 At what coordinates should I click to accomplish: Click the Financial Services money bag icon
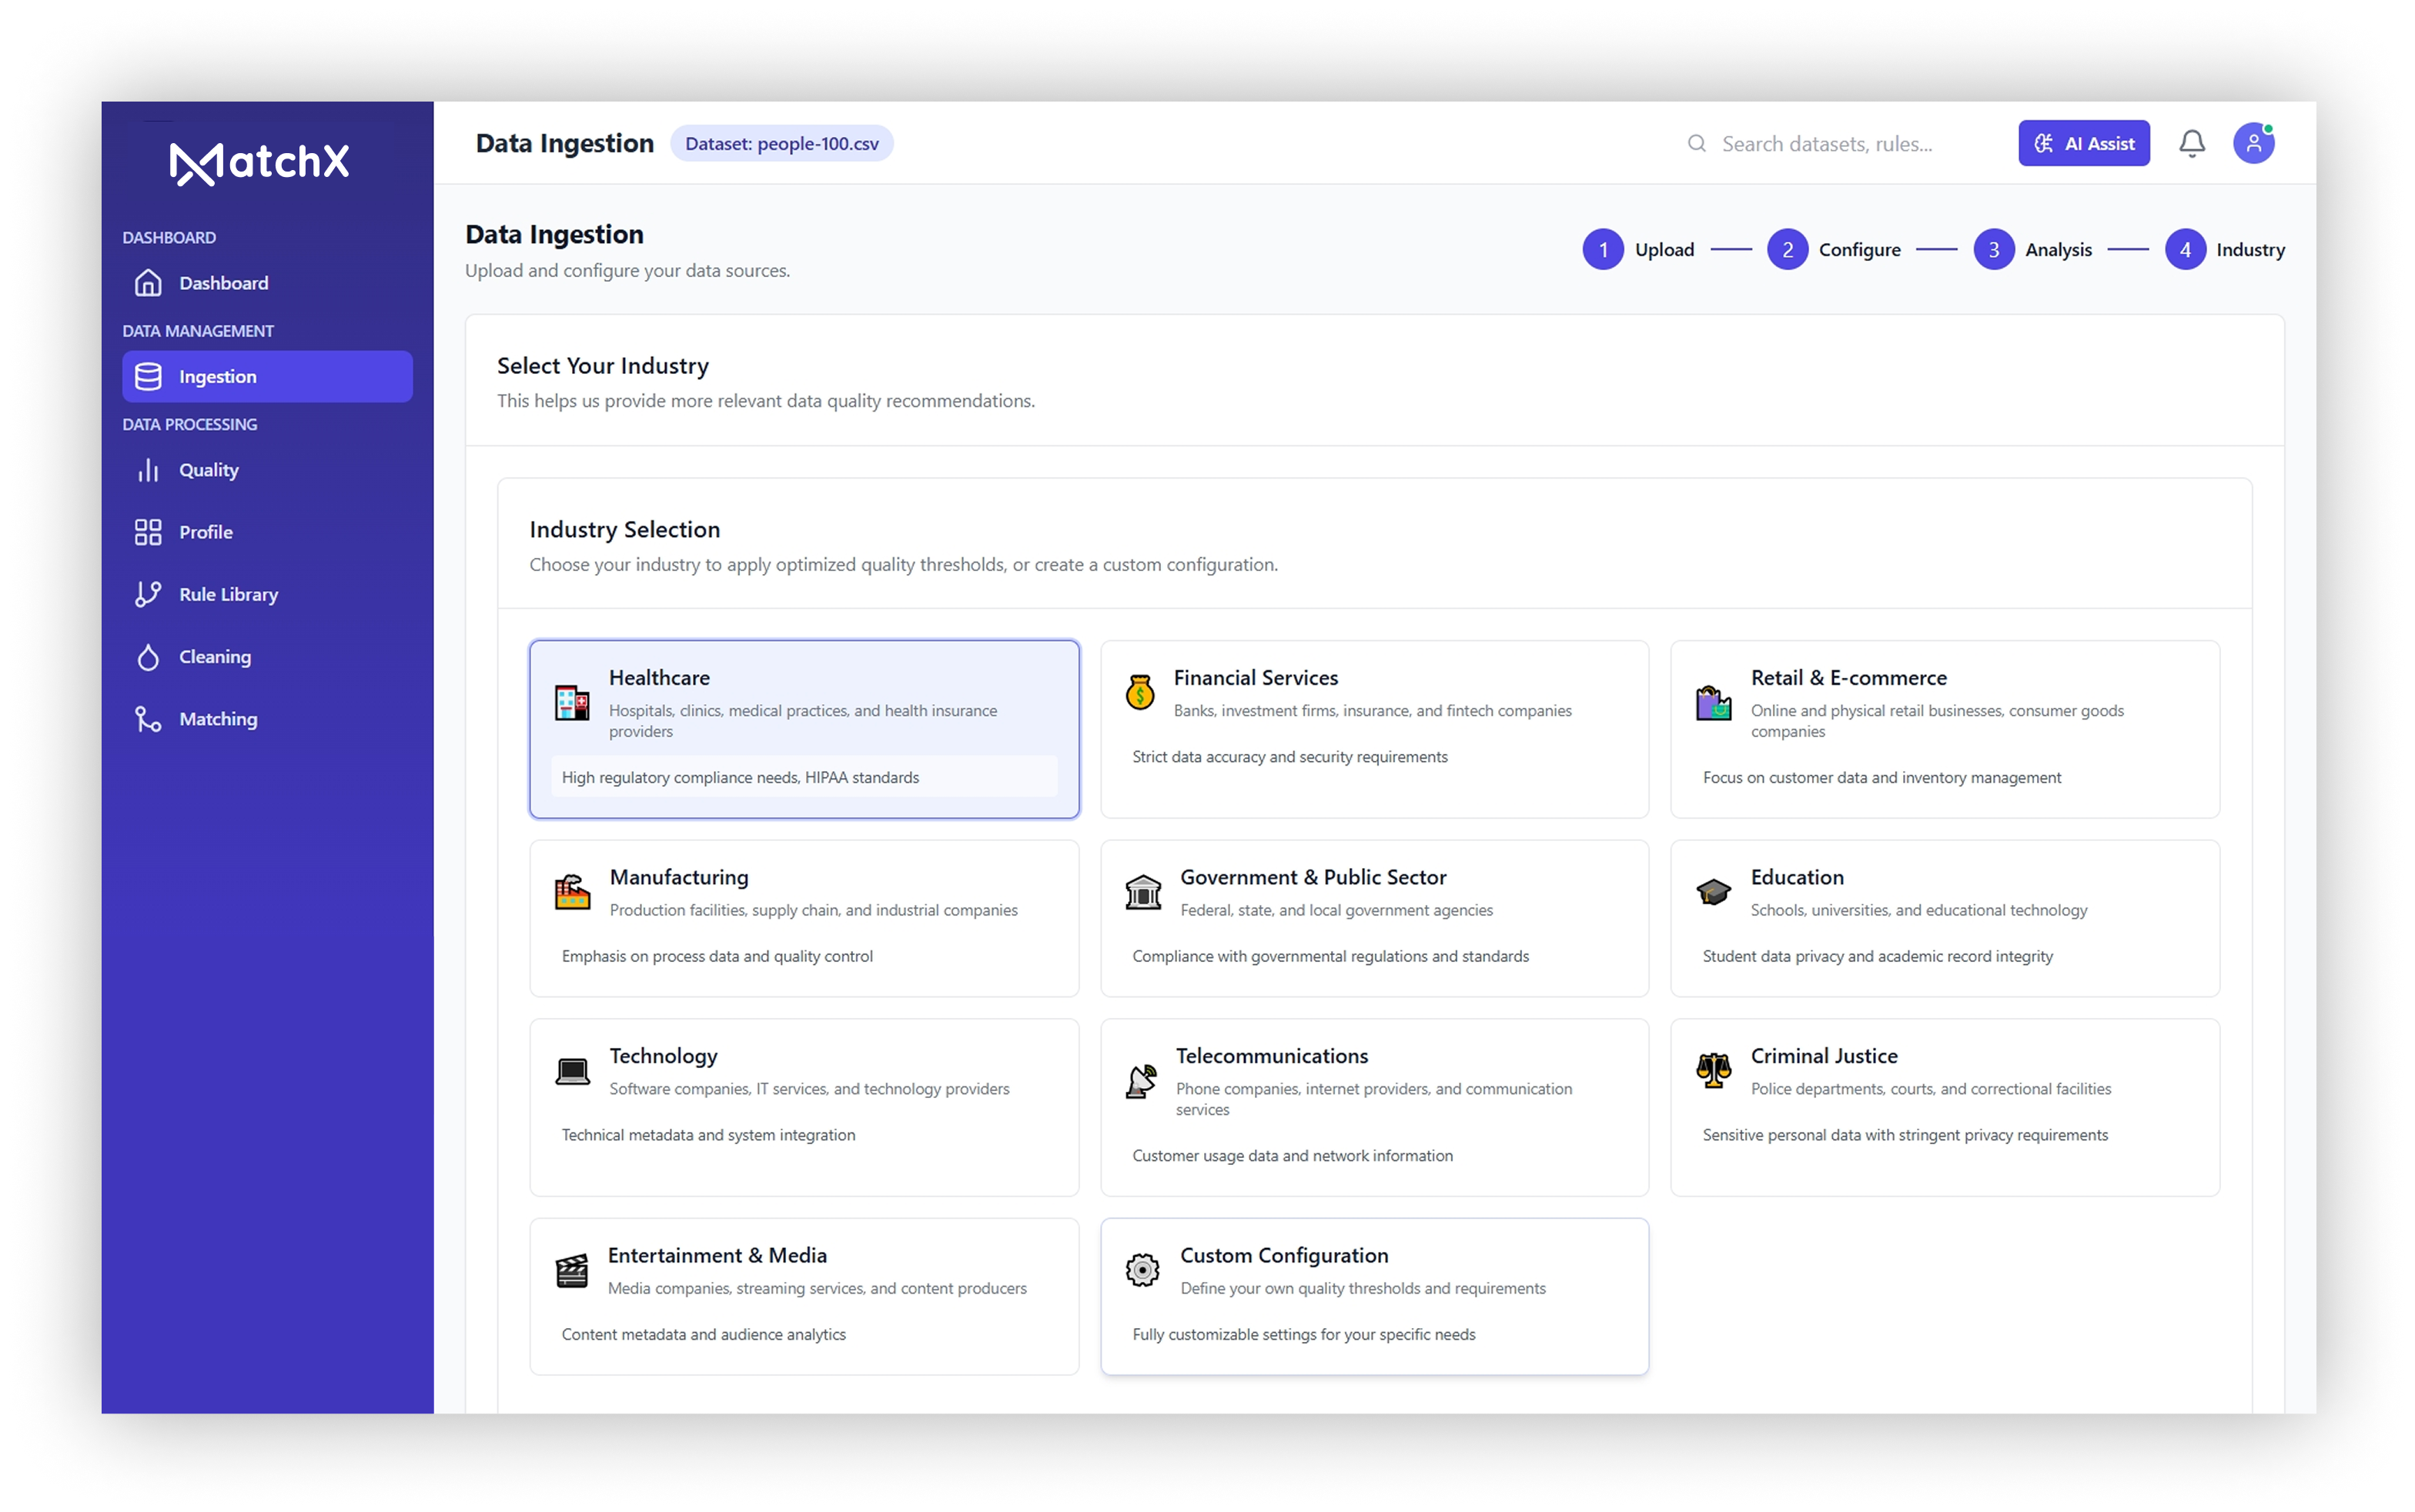pyautogui.click(x=1139, y=692)
